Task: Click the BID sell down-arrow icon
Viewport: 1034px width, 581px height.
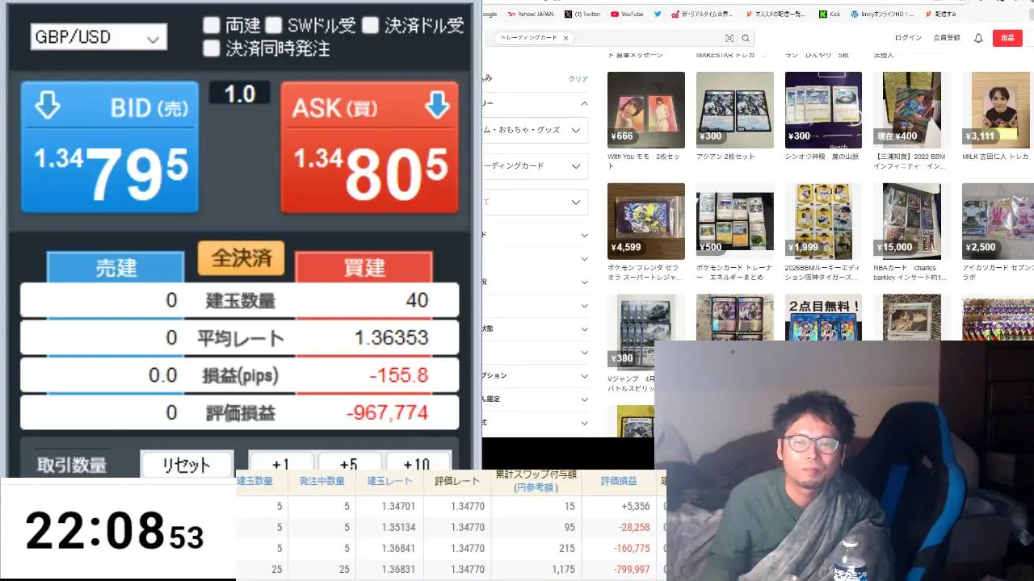Action: [x=48, y=106]
